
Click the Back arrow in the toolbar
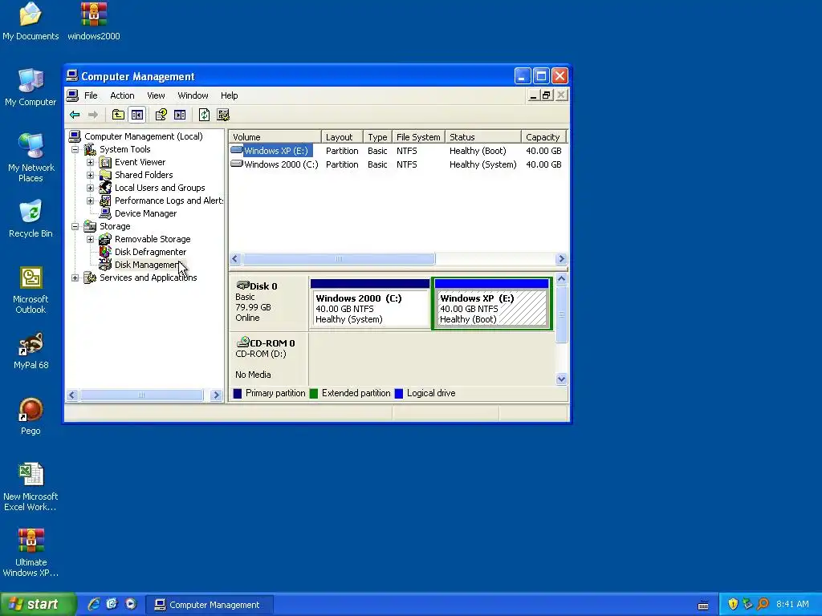click(x=75, y=115)
